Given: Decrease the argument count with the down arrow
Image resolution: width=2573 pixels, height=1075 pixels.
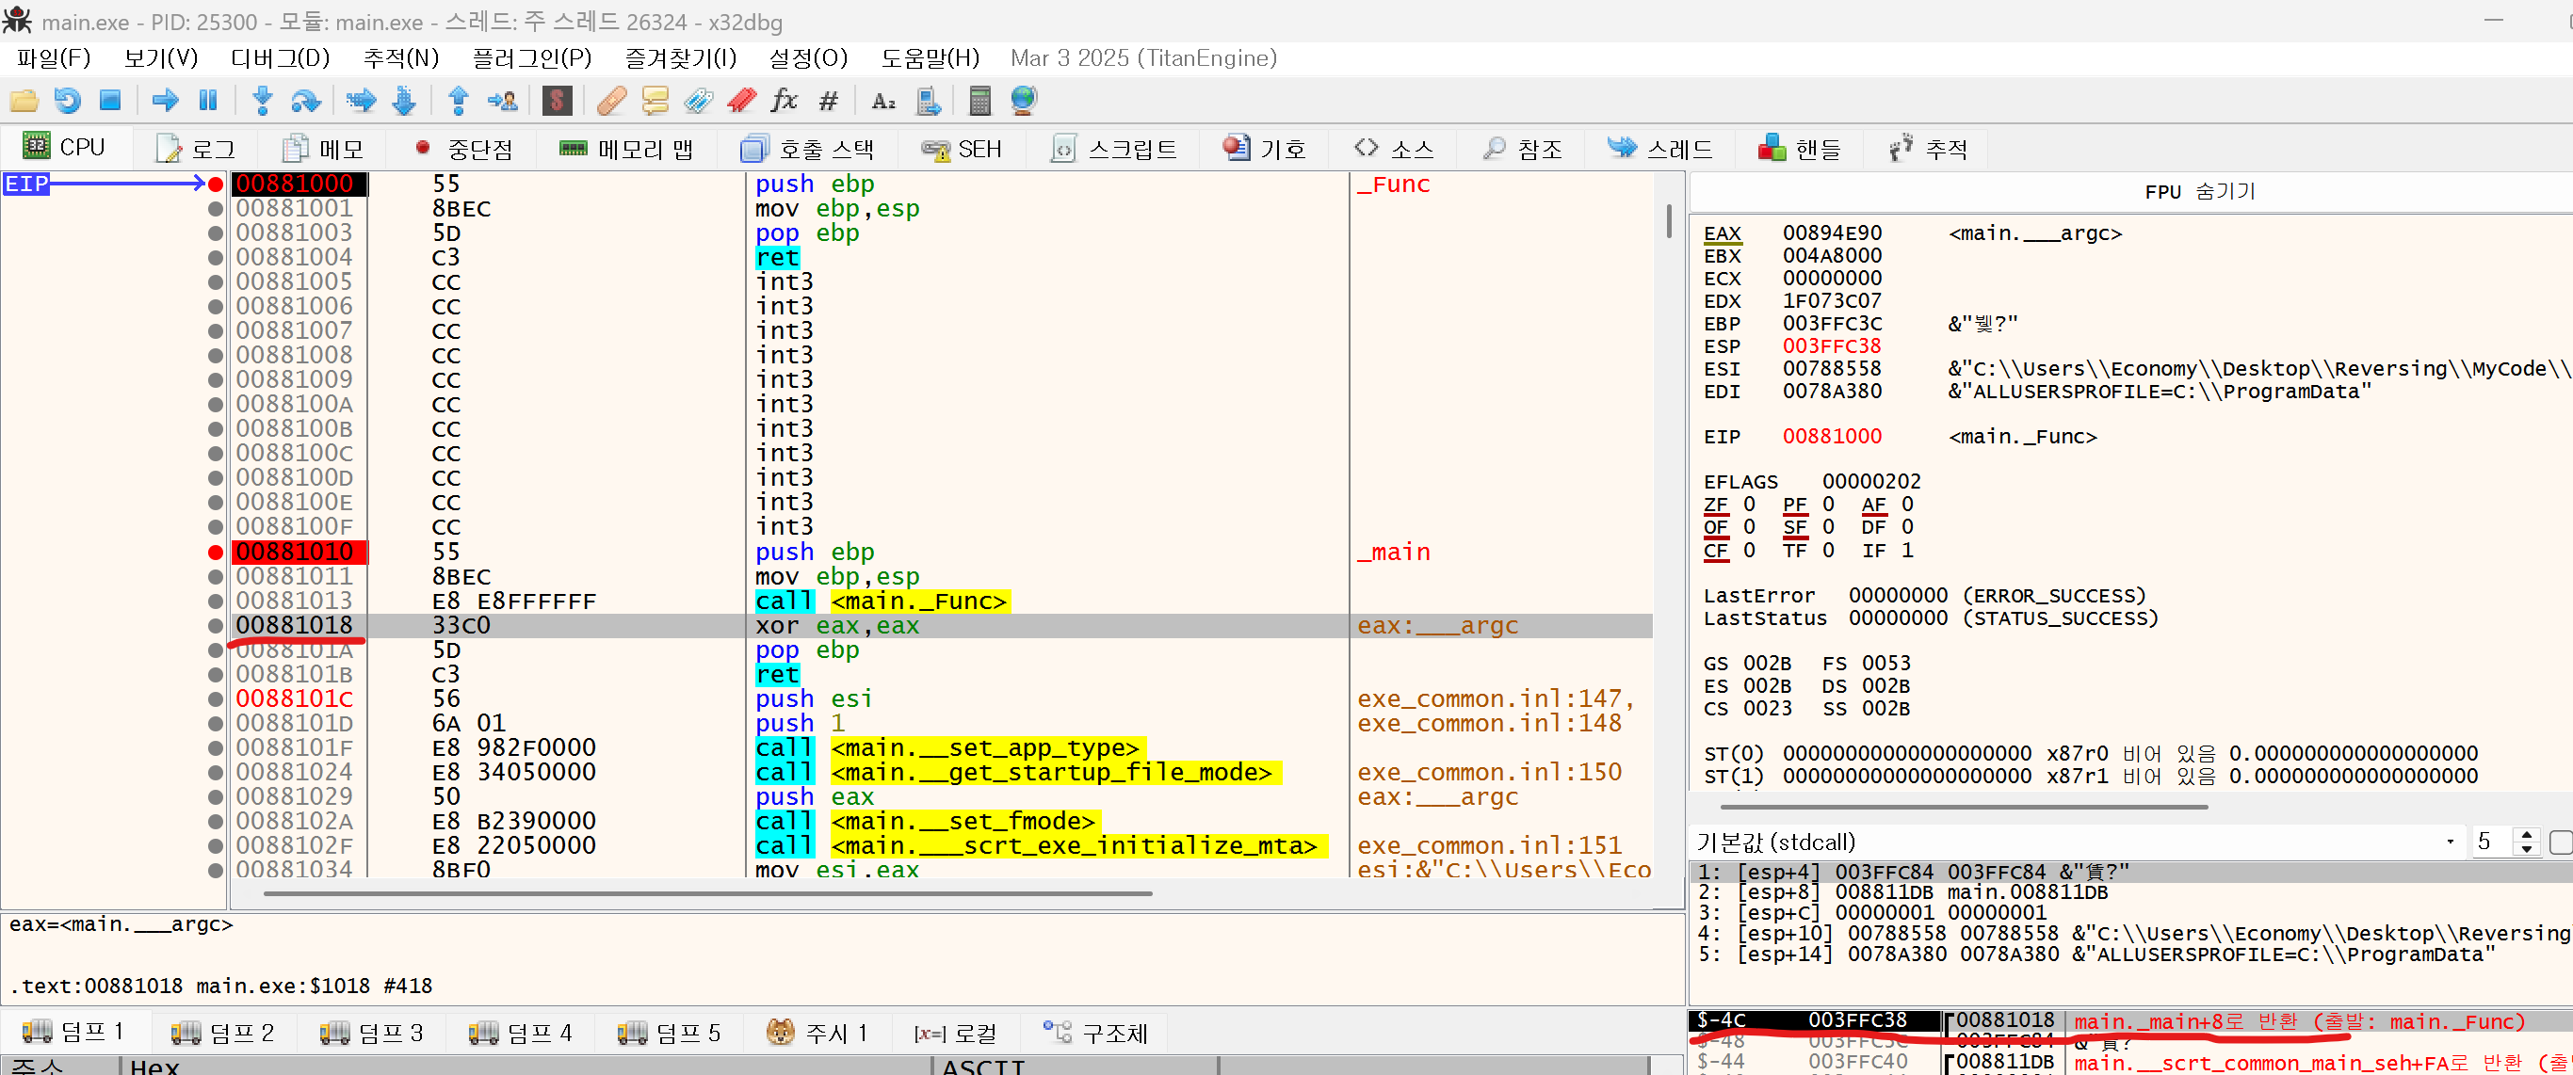Looking at the screenshot, I should pyautogui.click(x=2527, y=849).
